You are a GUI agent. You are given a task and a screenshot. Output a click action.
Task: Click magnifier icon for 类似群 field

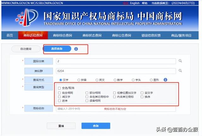coord(180,71)
